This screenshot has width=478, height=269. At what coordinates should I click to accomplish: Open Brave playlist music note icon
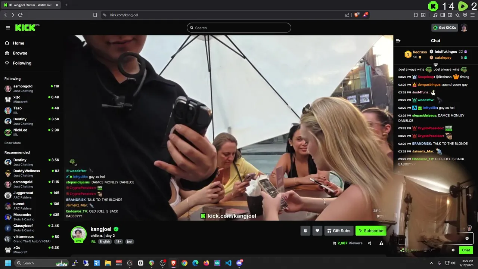(x=435, y=15)
